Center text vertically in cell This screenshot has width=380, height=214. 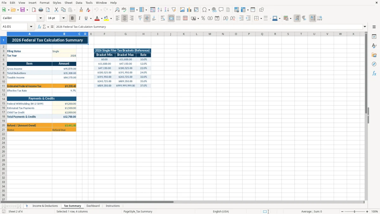tap(147, 18)
